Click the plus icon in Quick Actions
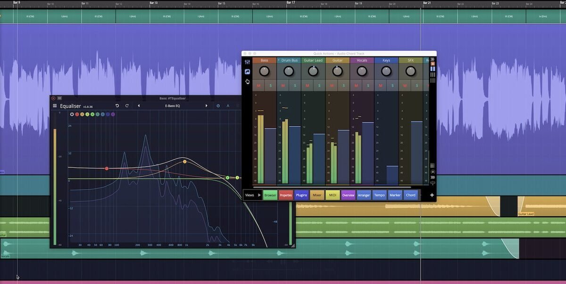The image size is (566, 284). point(432,195)
